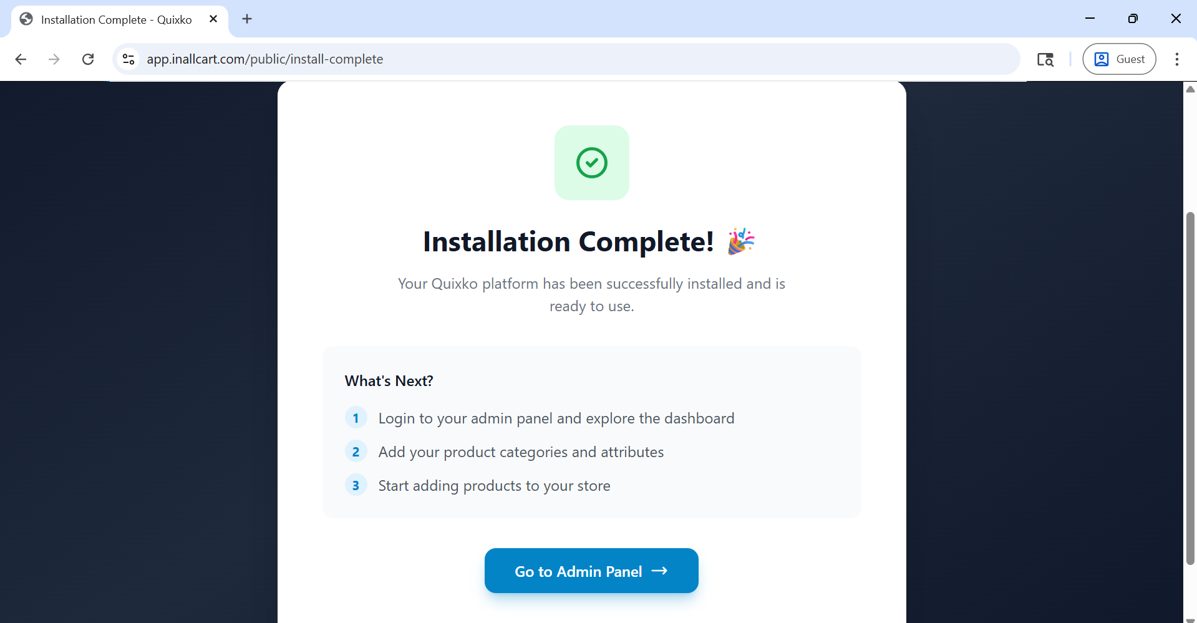Click the 'Your Quixko platform has been' paragraph

click(x=591, y=295)
